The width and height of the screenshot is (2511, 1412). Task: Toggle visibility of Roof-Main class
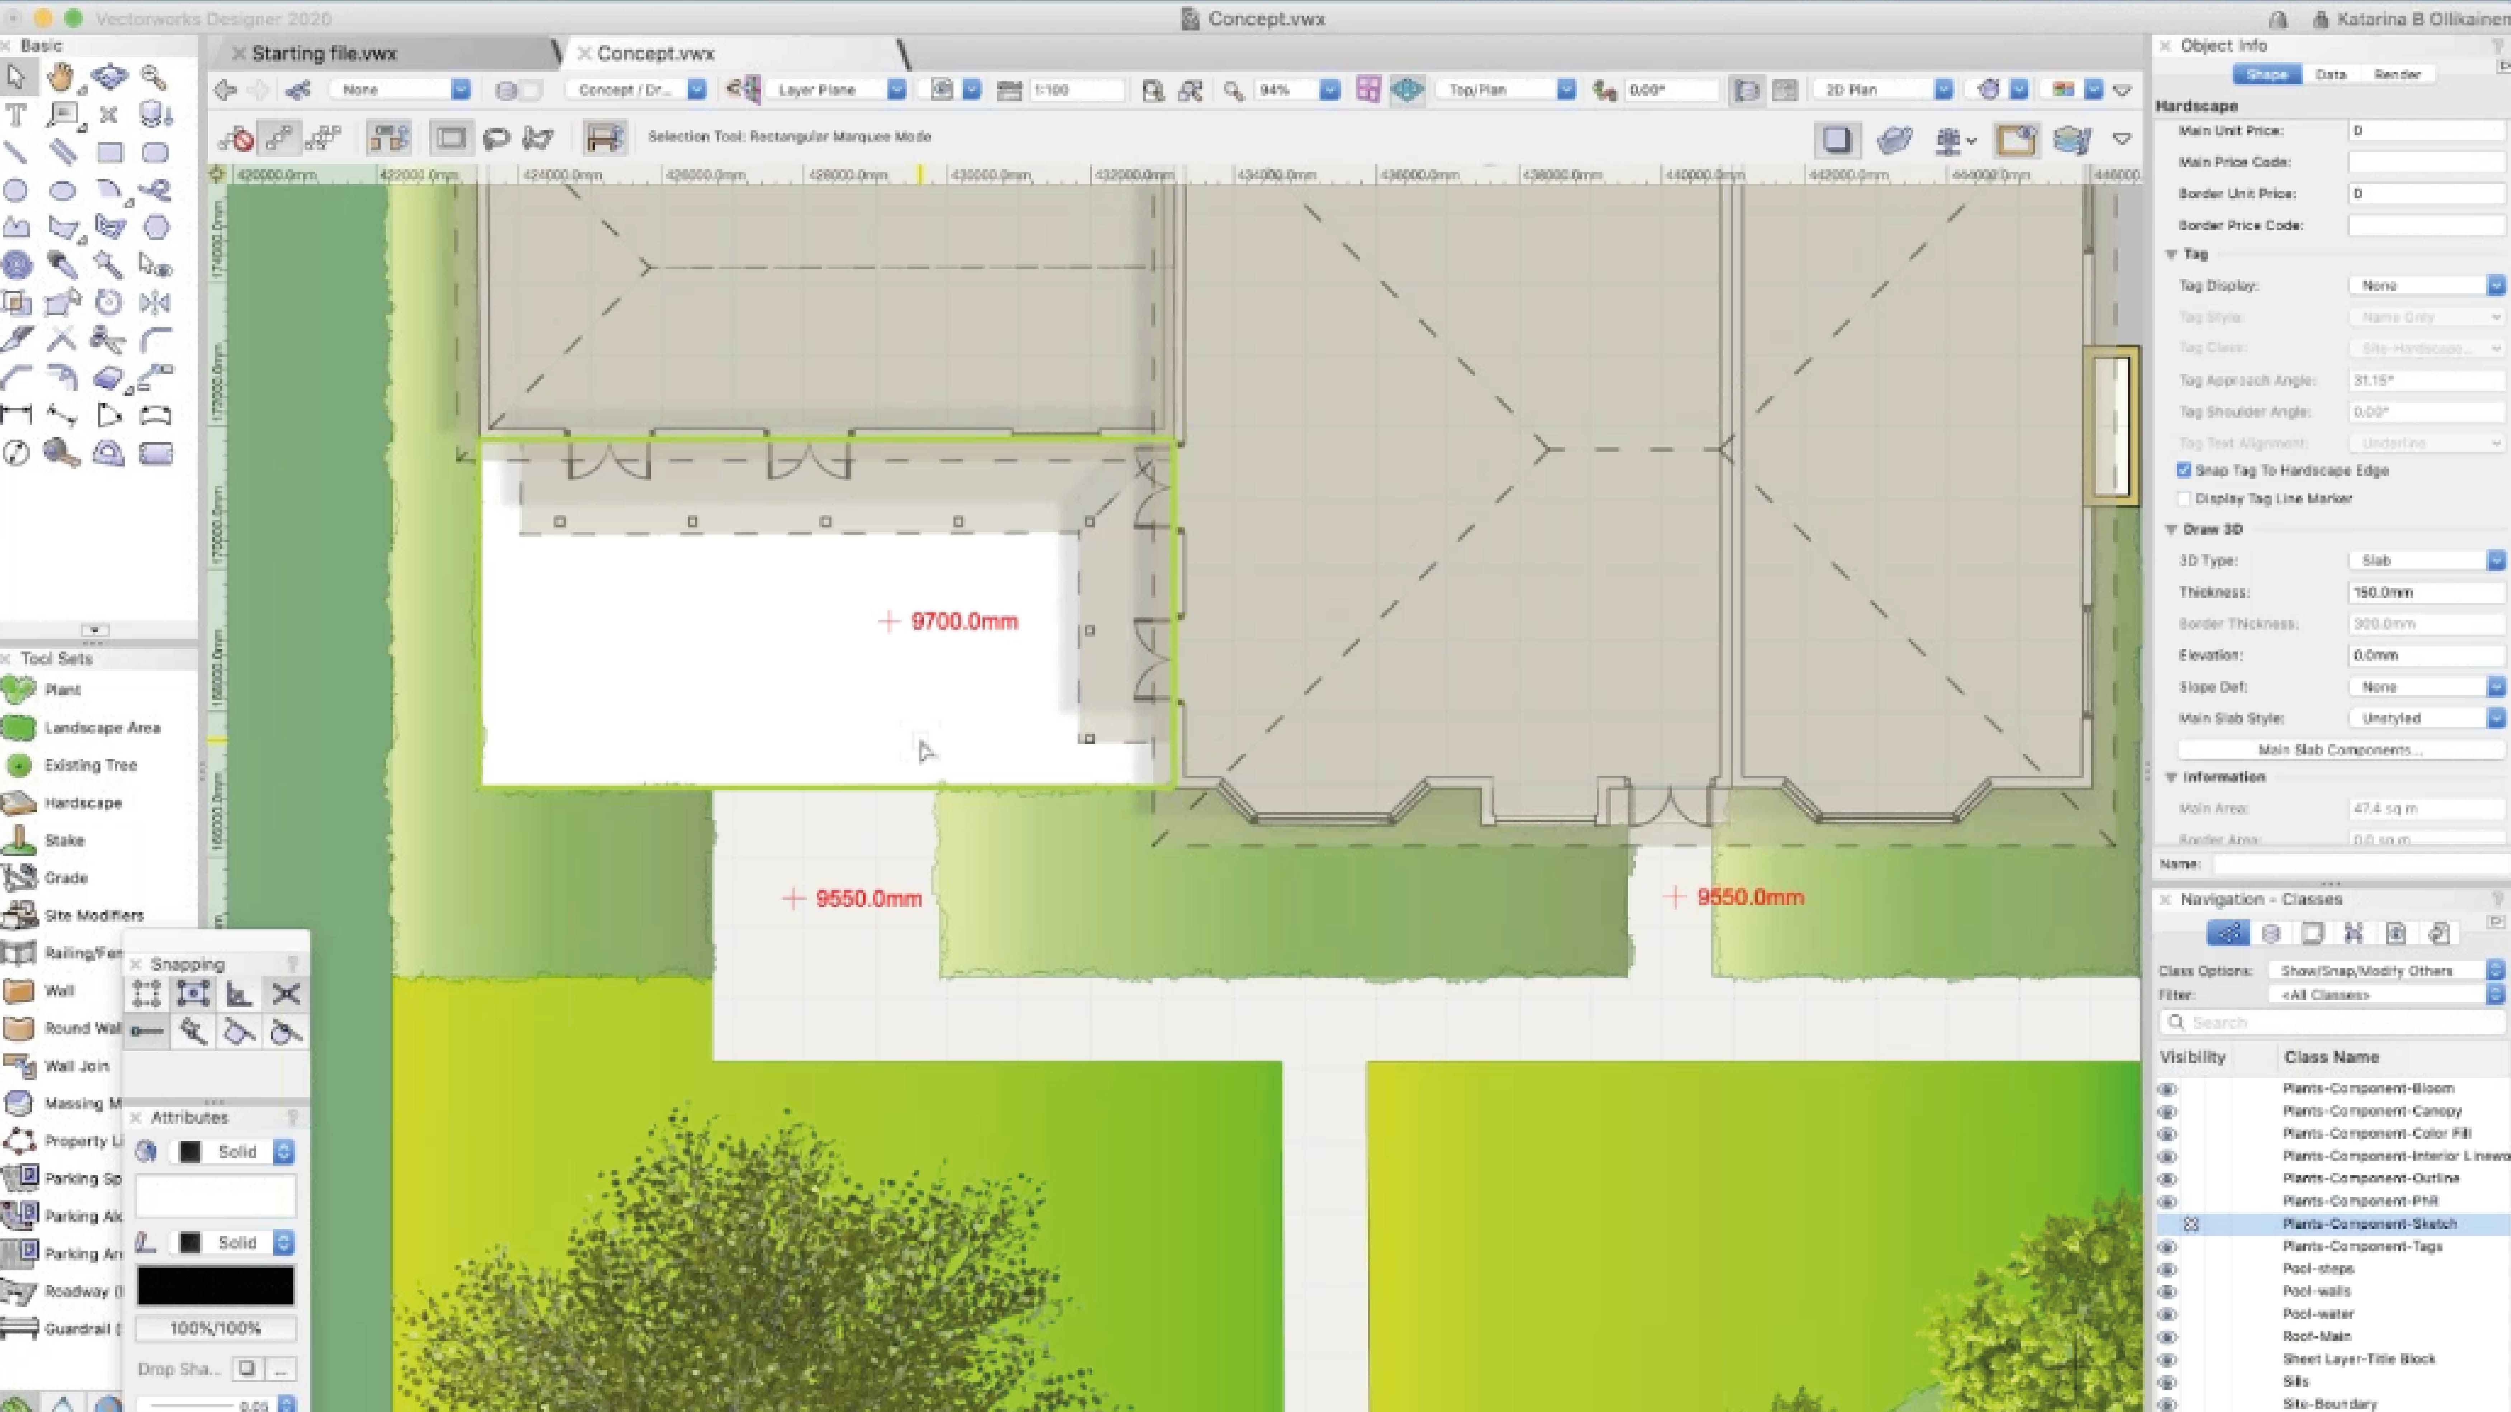pyautogui.click(x=2167, y=1337)
